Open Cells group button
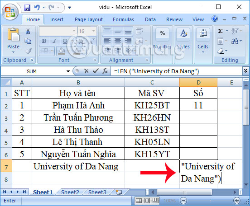Viewport: 250px width, 206px height. [x=203, y=45]
